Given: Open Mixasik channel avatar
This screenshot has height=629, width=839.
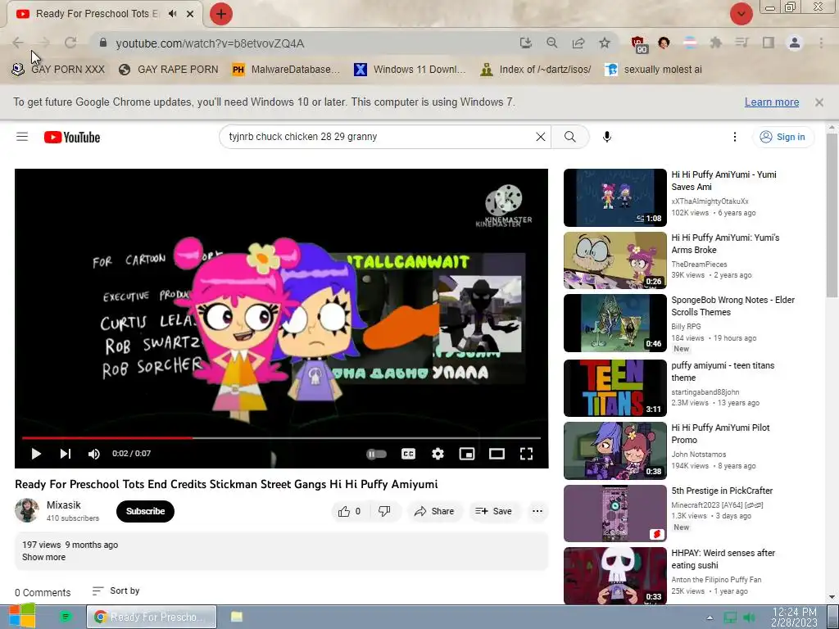Looking at the screenshot, I should point(27,510).
